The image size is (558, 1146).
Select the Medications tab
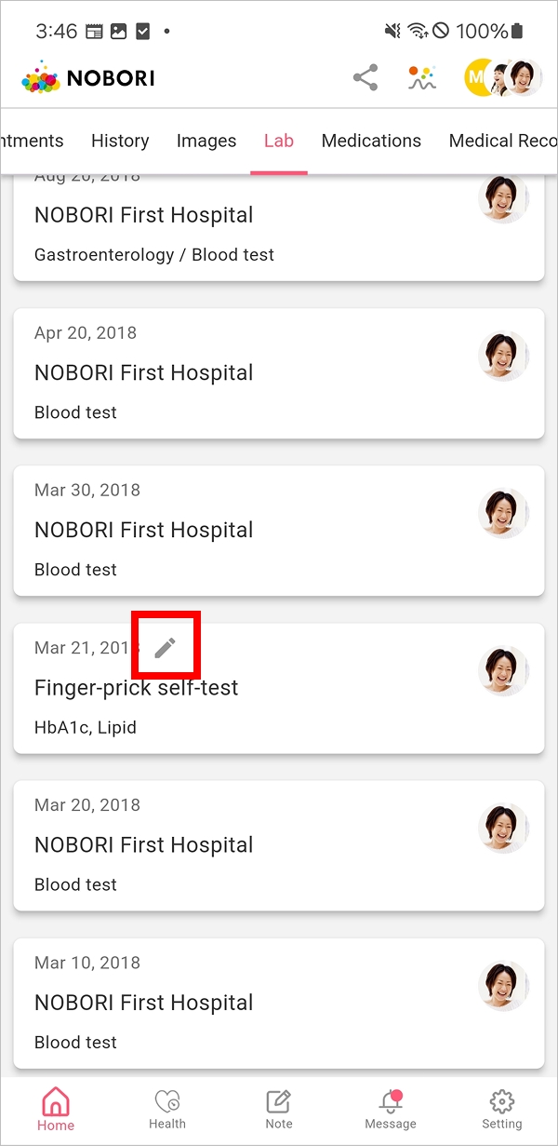coord(371,141)
